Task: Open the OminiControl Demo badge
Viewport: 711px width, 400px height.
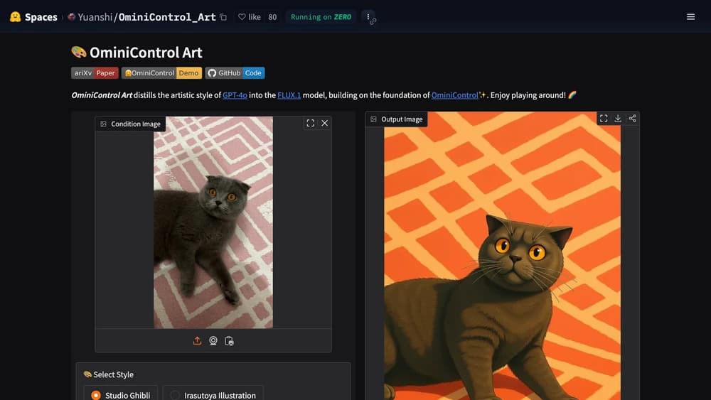Action: click(x=161, y=73)
